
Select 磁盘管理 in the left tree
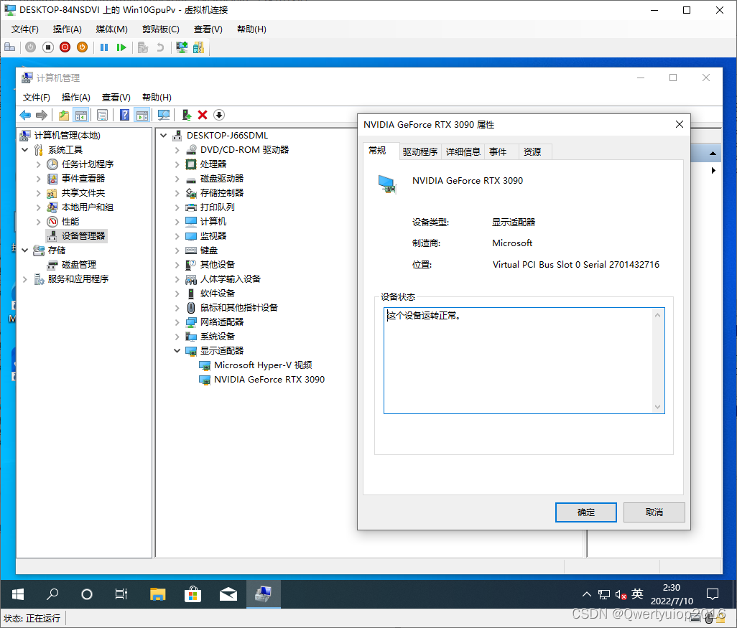pos(73,264)
